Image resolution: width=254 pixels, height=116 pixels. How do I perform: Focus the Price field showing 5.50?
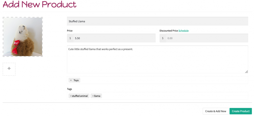(114, 38)
